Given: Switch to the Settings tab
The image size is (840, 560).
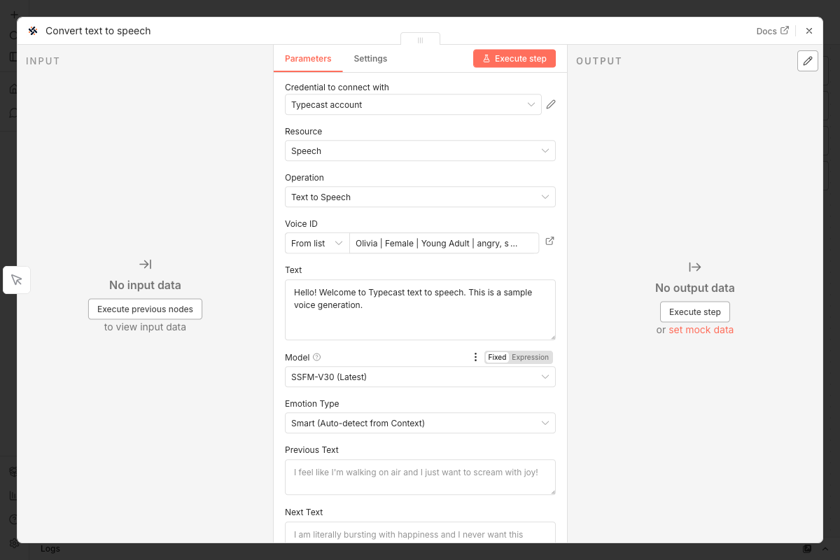Looking at the screenshot, I should pyautogui.click(x=370, y=59).
